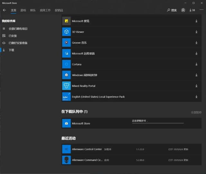The image size is (206, 174).
Task: Download Microsoft 便笺 via its arrow
Action: click(196, 21)
